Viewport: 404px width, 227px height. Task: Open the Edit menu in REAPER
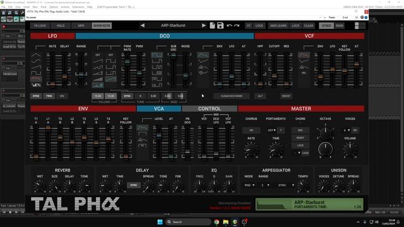pos(10,7)
